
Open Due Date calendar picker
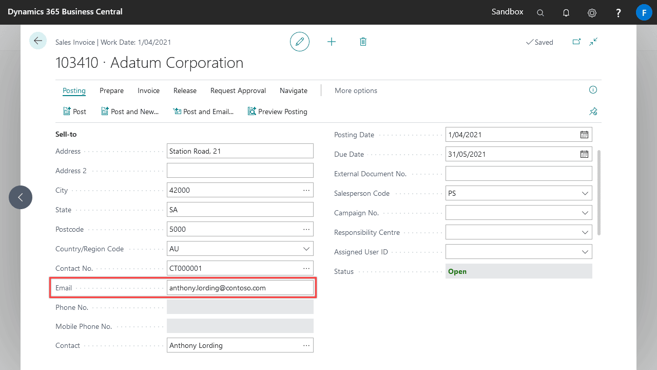[x=584, y=154]
